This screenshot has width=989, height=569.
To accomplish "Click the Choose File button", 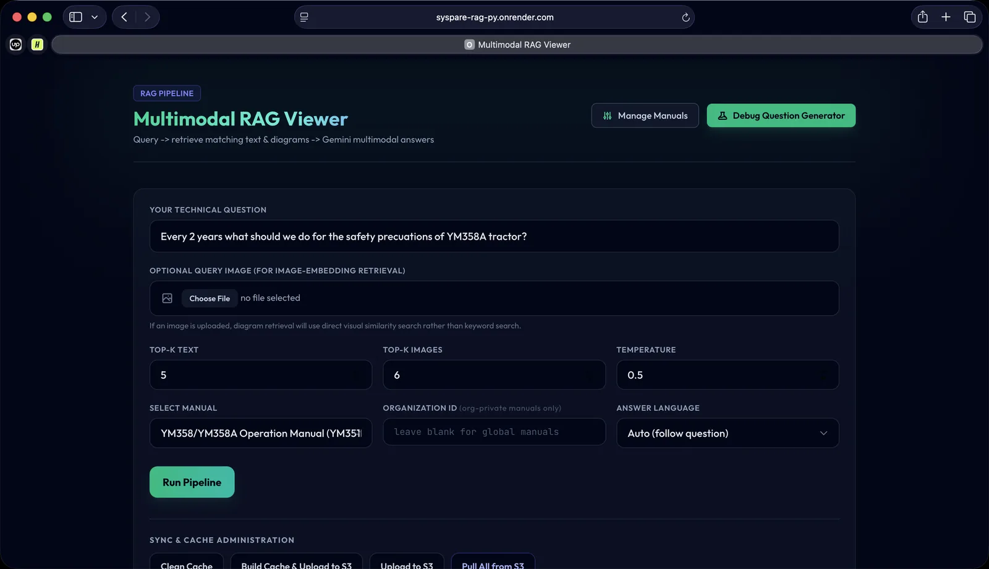I will tap(210, 298).
